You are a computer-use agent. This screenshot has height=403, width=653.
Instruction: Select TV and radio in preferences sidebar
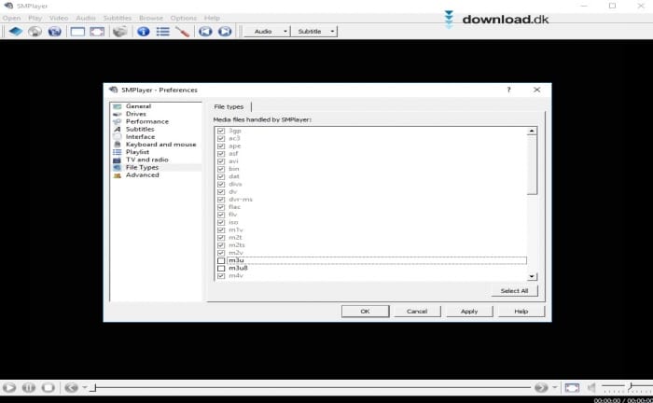[x=146, y=160]
